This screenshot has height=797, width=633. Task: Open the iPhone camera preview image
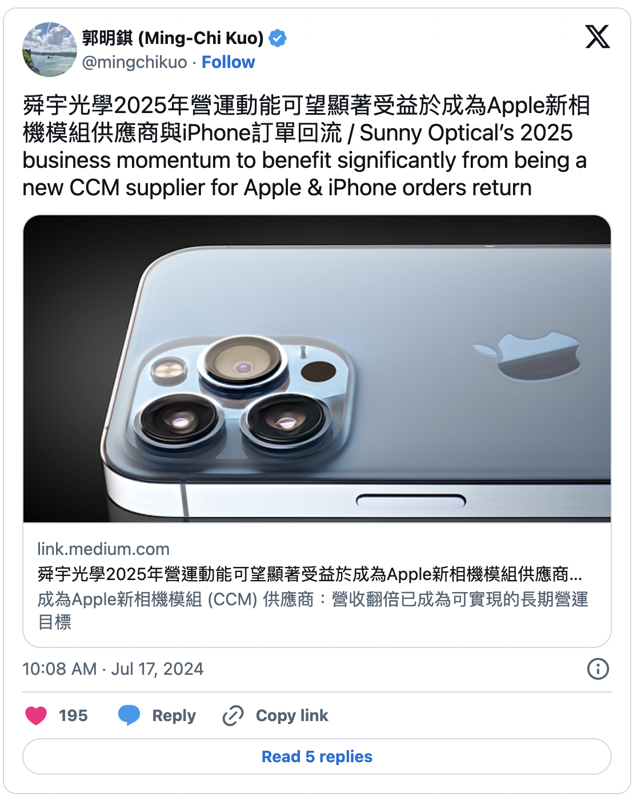pyautogui.click(x=317, y=369)
